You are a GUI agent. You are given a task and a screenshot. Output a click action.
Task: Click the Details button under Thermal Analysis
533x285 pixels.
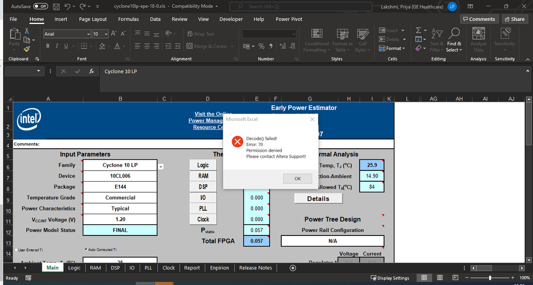[x=318, y=199]
